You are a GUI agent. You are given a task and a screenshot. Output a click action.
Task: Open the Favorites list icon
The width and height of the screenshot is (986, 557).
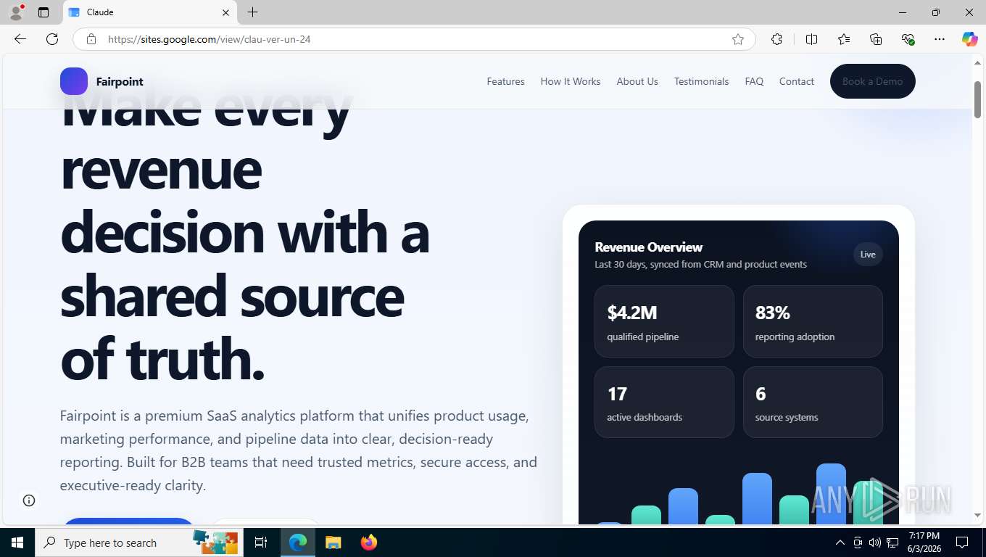[844, 39]
